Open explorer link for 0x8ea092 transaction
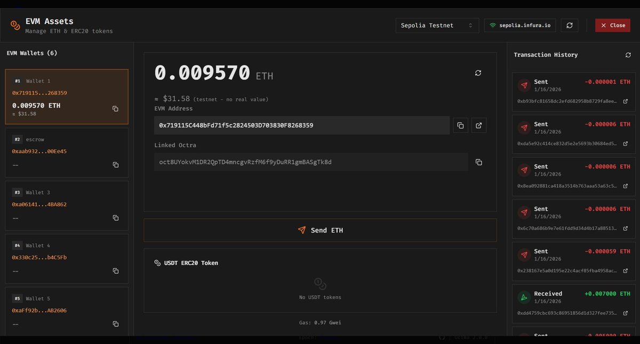 [626, 186]
